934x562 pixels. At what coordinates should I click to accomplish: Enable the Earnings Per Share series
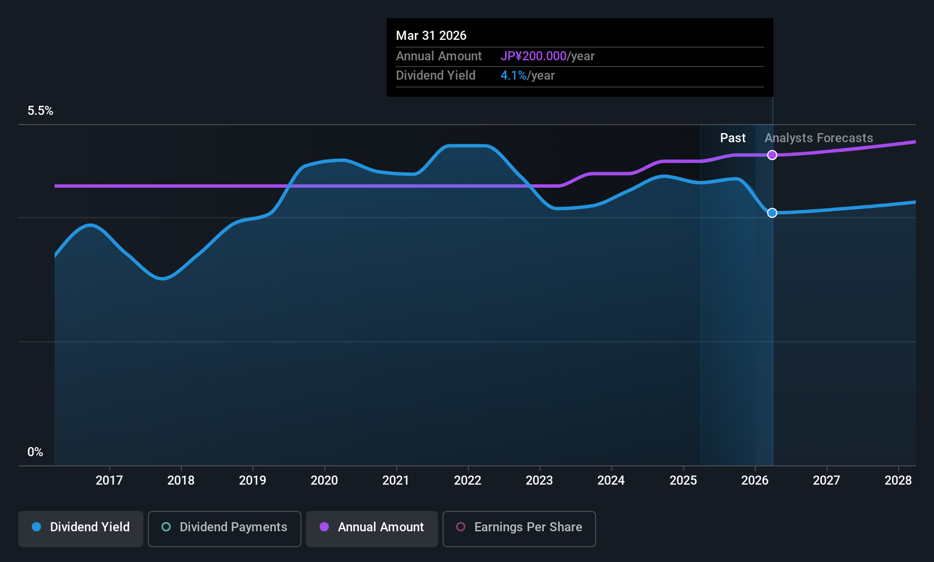(x=519, y=529)
